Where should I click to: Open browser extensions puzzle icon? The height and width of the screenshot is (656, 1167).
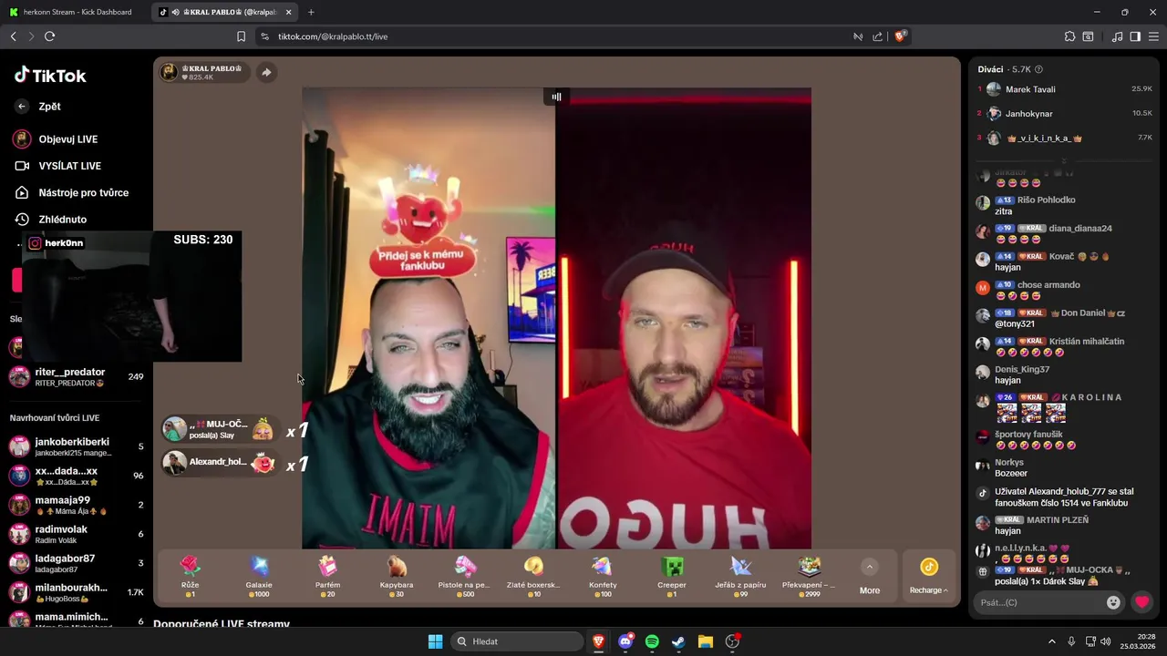1069,36
